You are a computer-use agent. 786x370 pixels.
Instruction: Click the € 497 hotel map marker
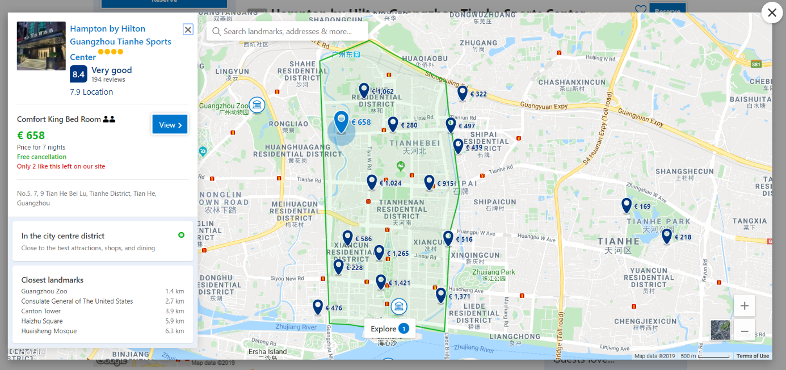[x=451, y=125]
